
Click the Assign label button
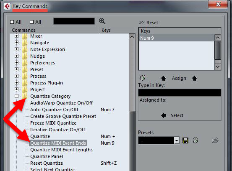coord(179,78)
